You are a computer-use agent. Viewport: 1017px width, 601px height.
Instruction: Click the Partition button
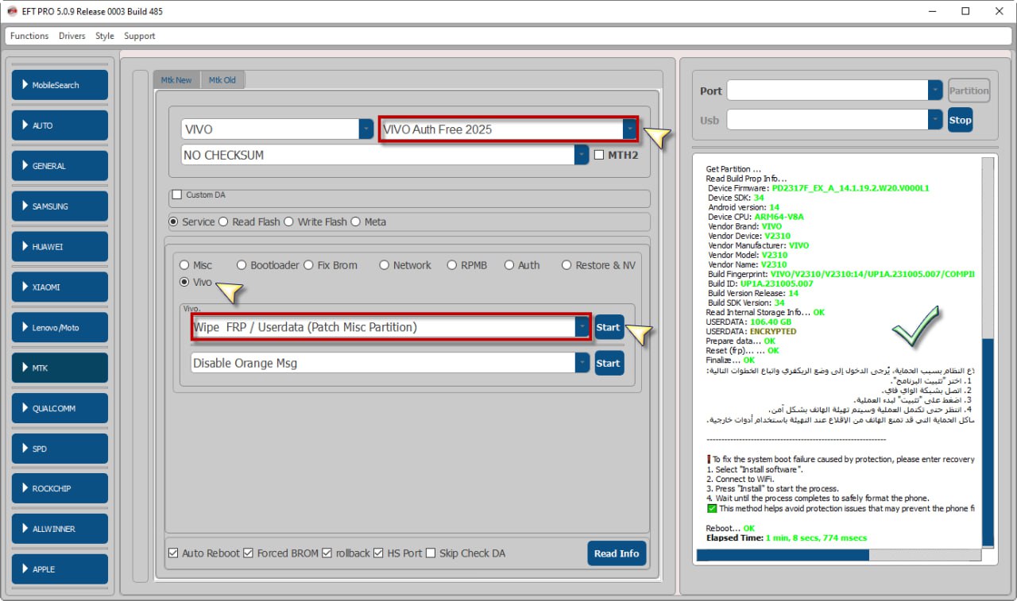click(x=969, y=91)
